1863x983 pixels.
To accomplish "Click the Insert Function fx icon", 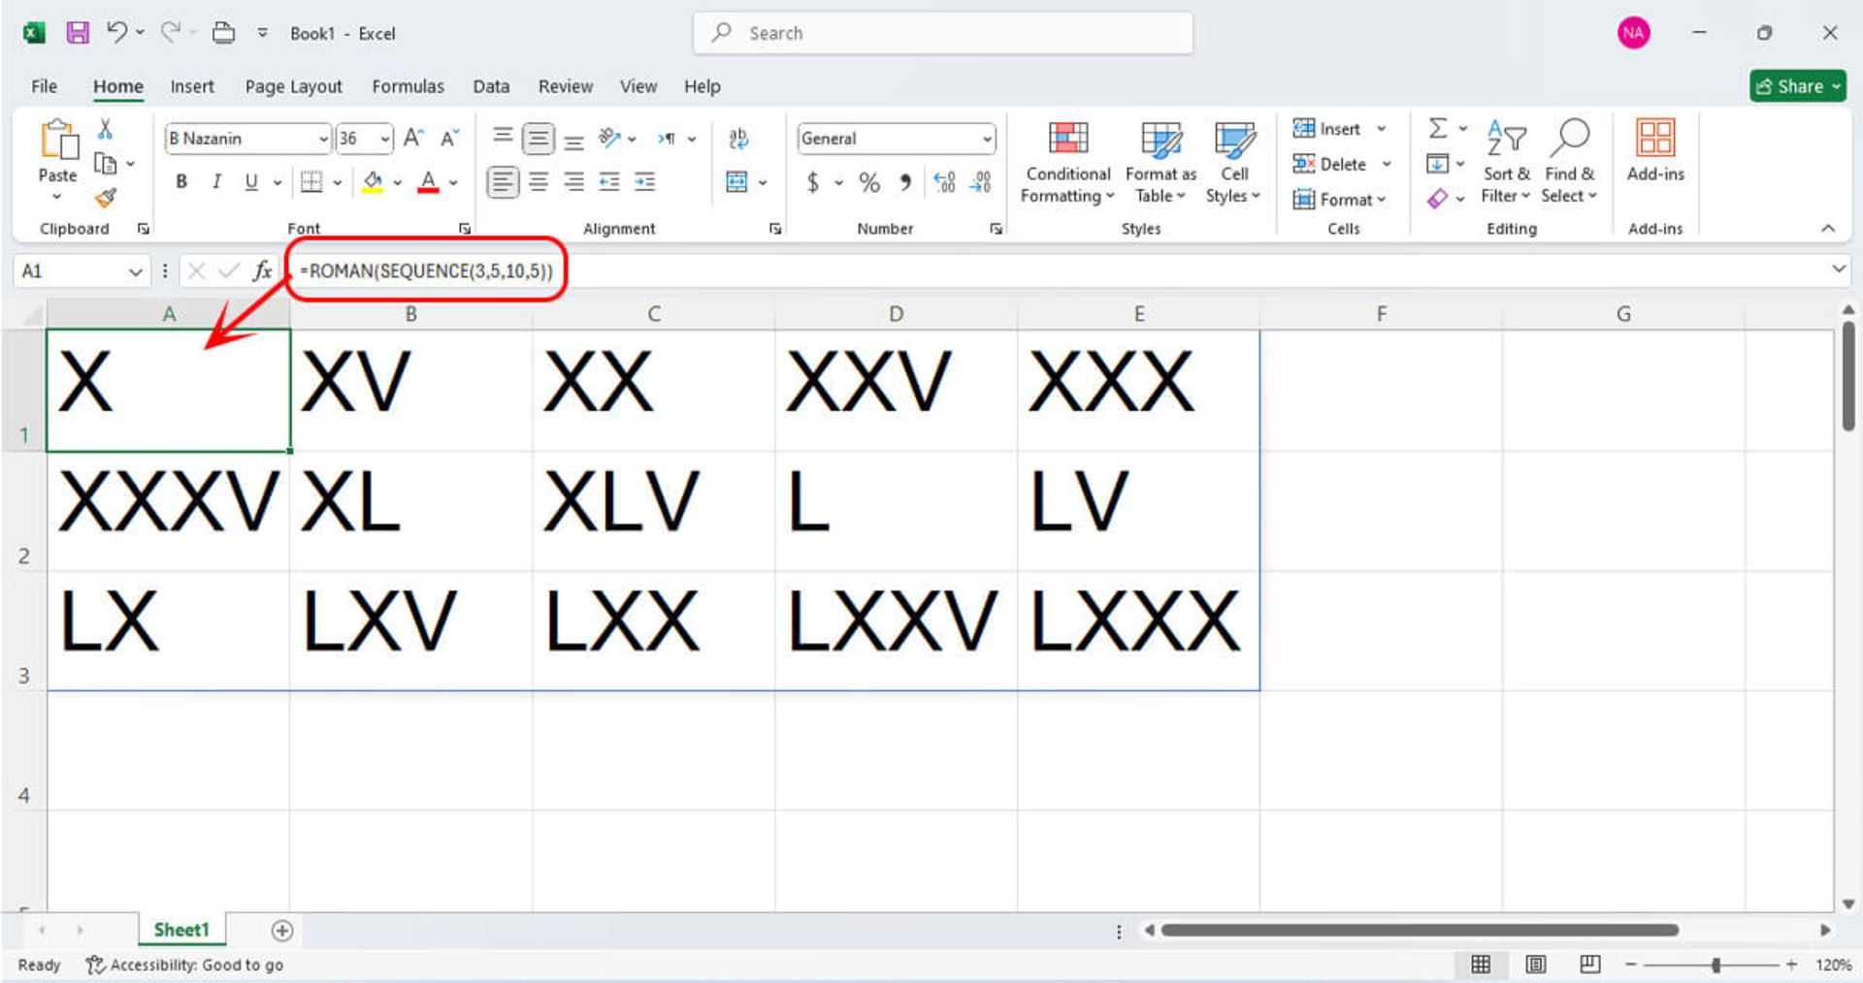I will point(262,271).
